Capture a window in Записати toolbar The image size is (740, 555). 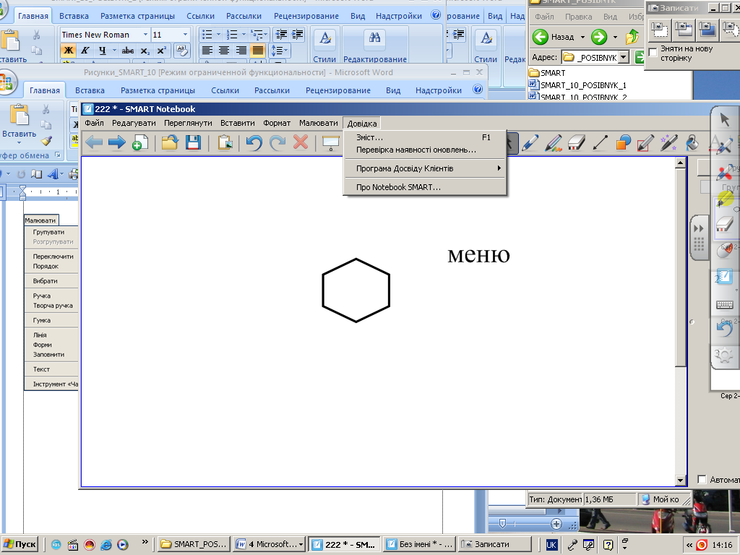click(683, 30)
